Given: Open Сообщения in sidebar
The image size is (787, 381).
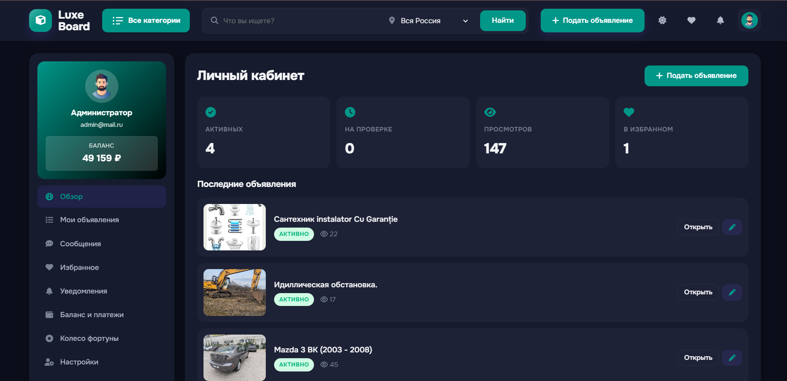Looking at the screenshot, I should [102, 244].
